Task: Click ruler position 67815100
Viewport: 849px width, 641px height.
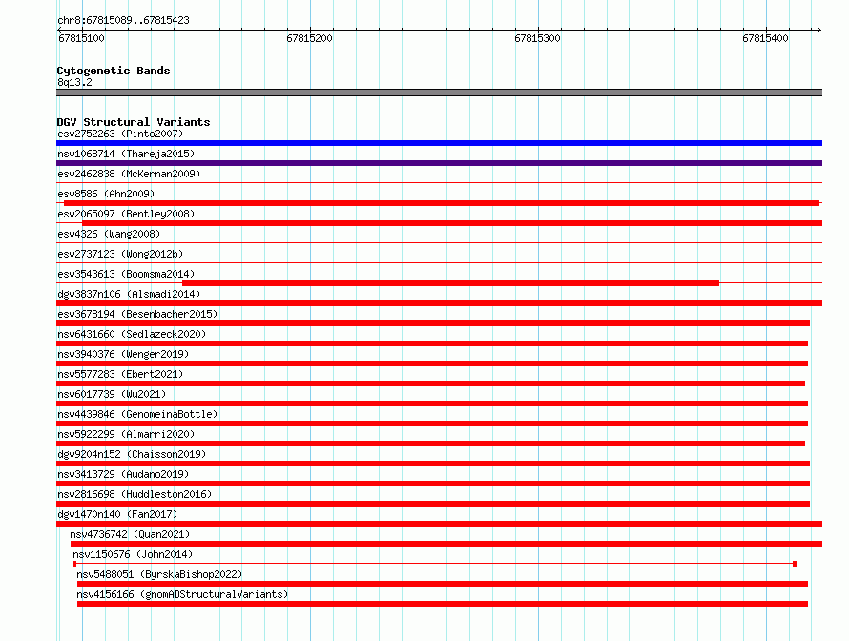Action: coord(81,38)
